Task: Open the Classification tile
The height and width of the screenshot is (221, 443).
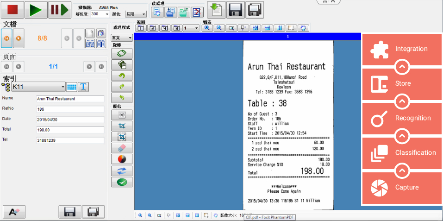Action: point(402,152)
